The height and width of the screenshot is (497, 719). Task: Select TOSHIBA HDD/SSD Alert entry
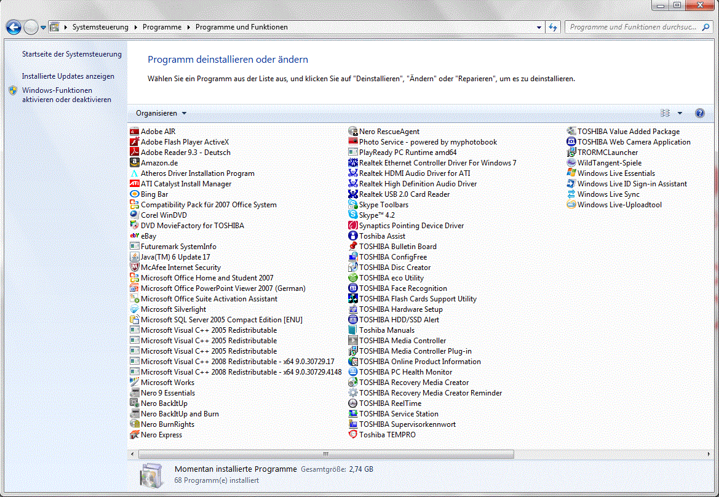(x=394, y=320)
